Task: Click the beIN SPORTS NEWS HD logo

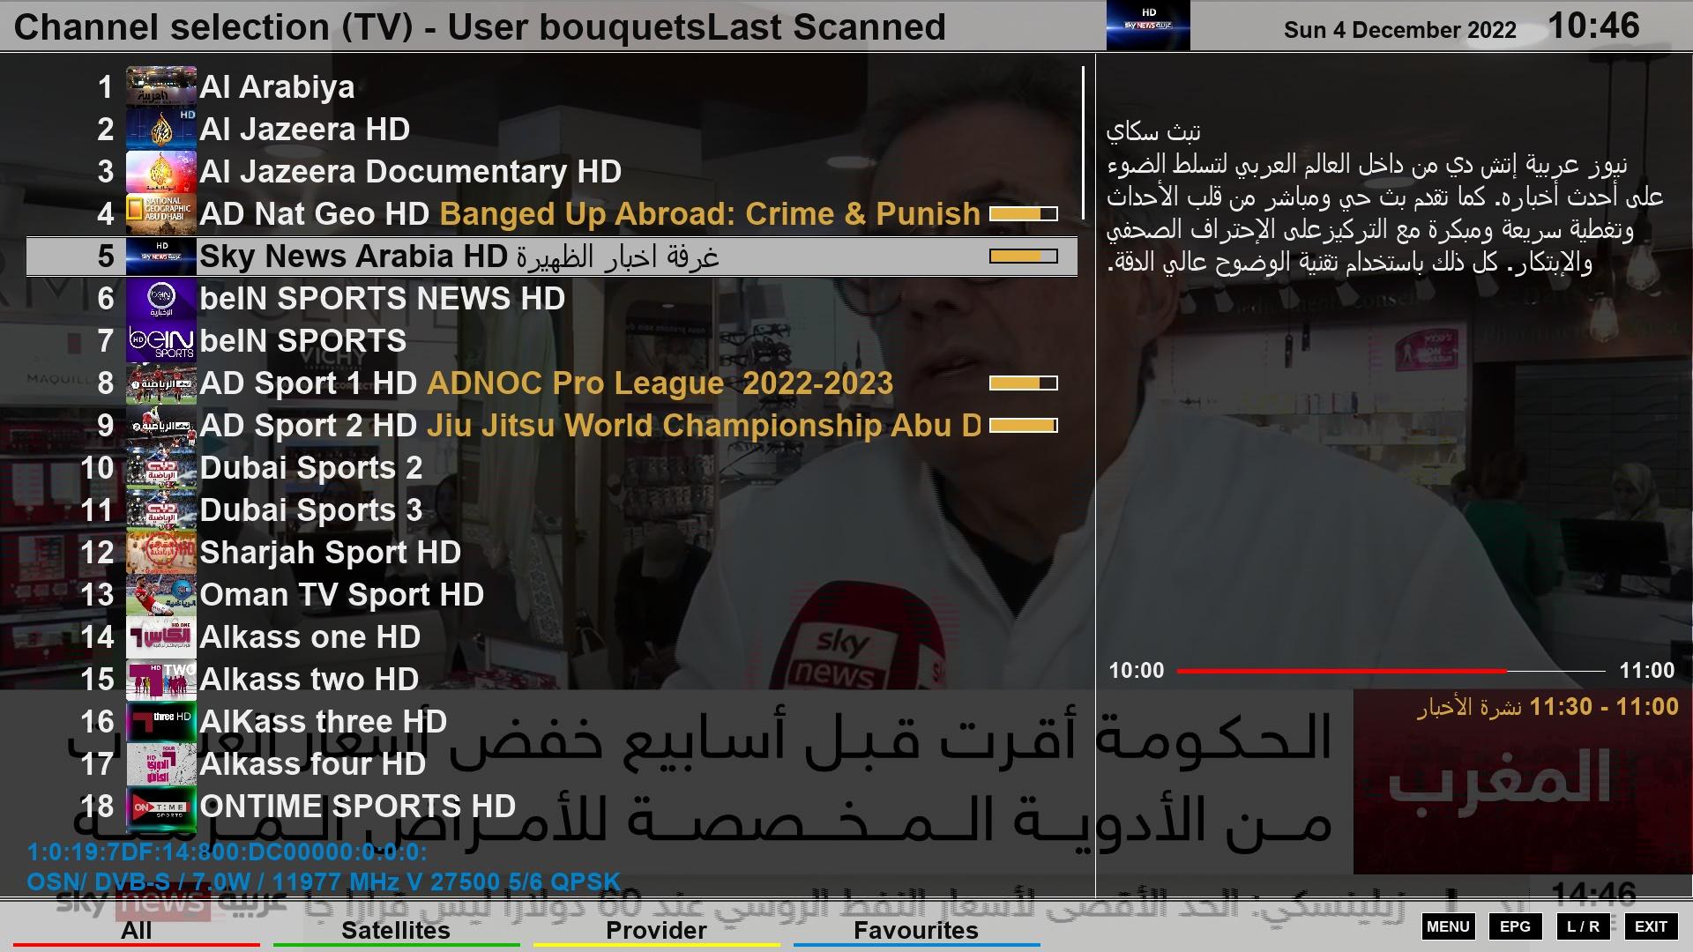Action: 161,299
